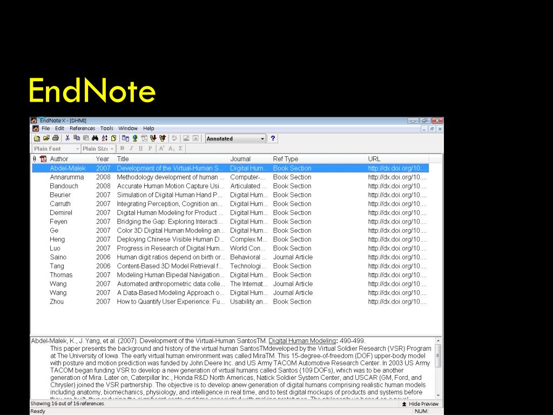553x415 pixels.
Task: Click the globe Open Link icon
Action: pos(134,138)
